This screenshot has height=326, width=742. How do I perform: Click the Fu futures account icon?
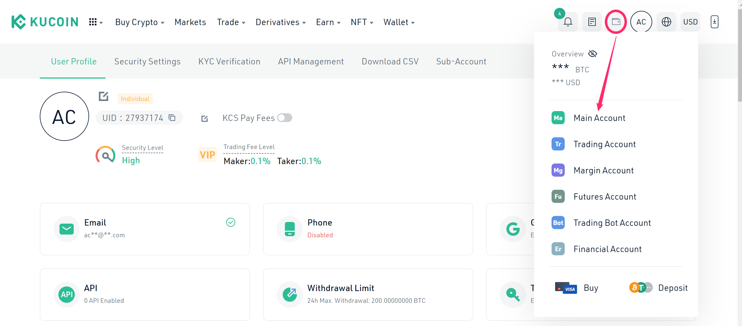coord(558,196)
